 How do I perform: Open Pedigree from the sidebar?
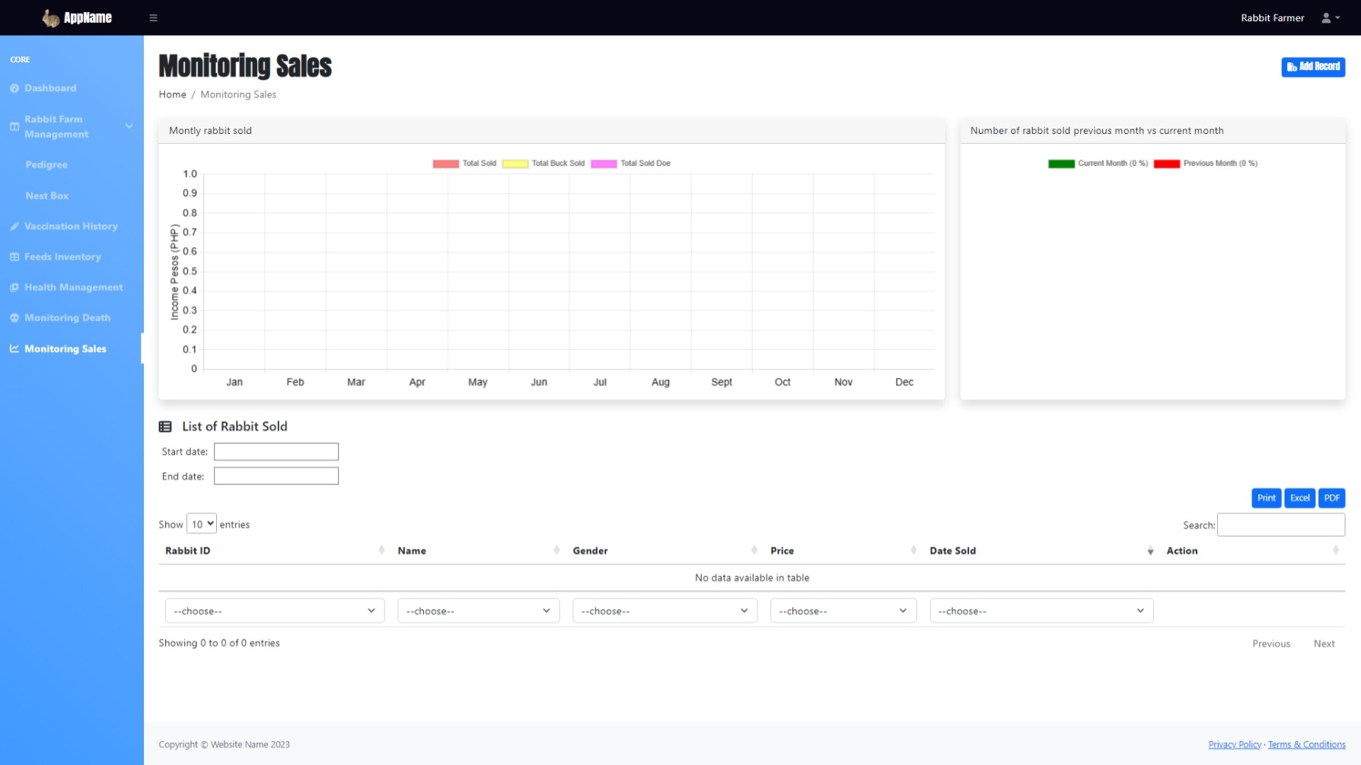(x=46, y=165)
